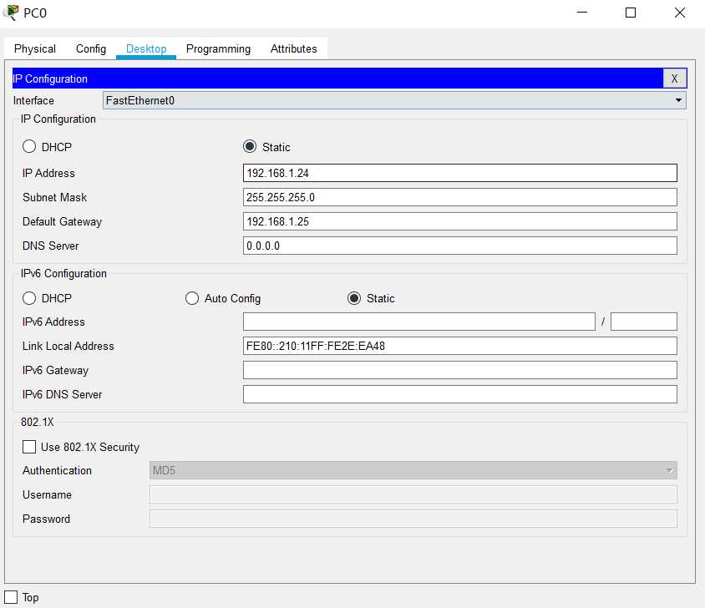Switch to the Config tab
This screenshot has width=705, height=608.
91,48
